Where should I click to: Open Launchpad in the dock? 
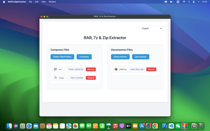[x=23, y=126]
